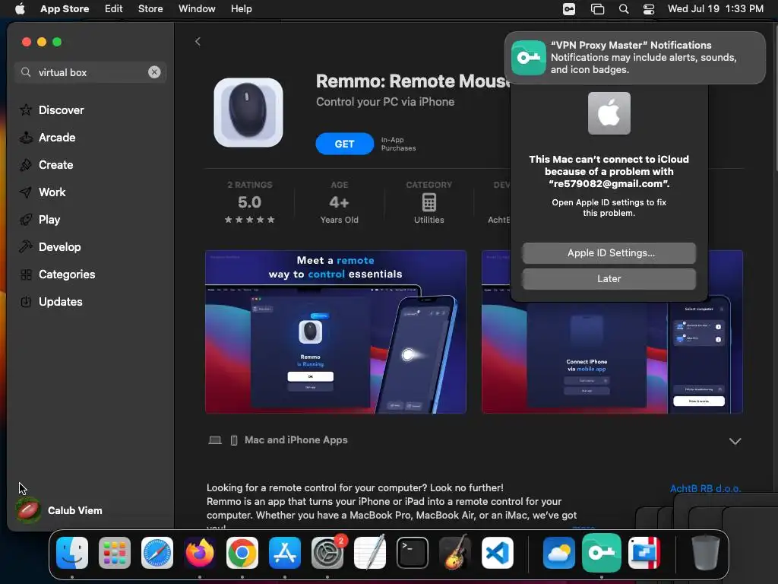Open the weather cloud app in Dock
The width and height of the screenshot is (778, 584).
[558, 553]
